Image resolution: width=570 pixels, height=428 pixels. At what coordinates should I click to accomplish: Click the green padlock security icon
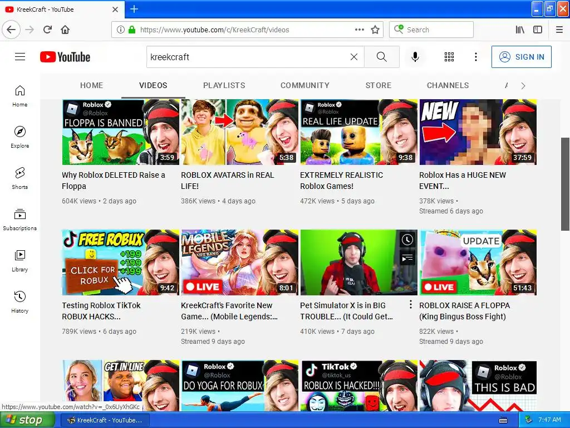(x=132, y=30)
